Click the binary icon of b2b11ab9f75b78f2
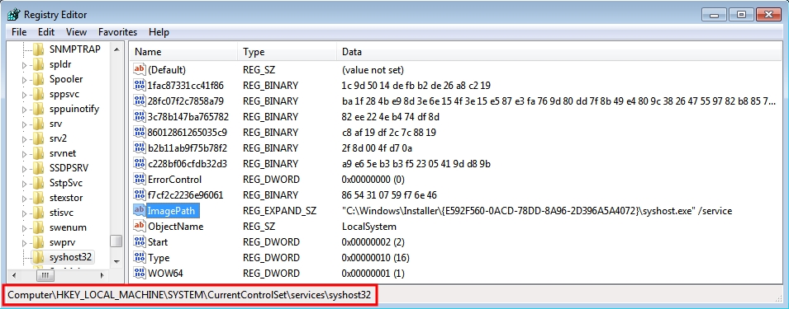The image size is (789, 309). (x=140, y=148)
